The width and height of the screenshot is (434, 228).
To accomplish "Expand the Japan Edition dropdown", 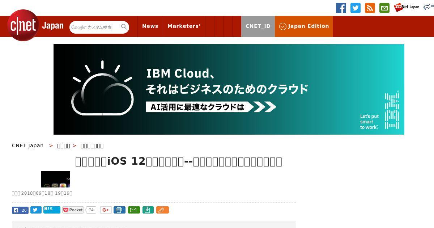I will point(304,26).
